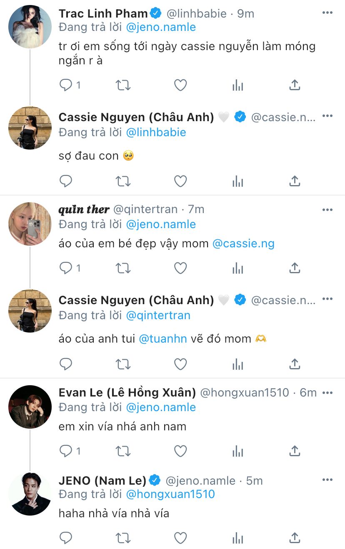View analytics on Cassie's "sợ đau con" reply
The image size is (345, 549).
[237, 181]
